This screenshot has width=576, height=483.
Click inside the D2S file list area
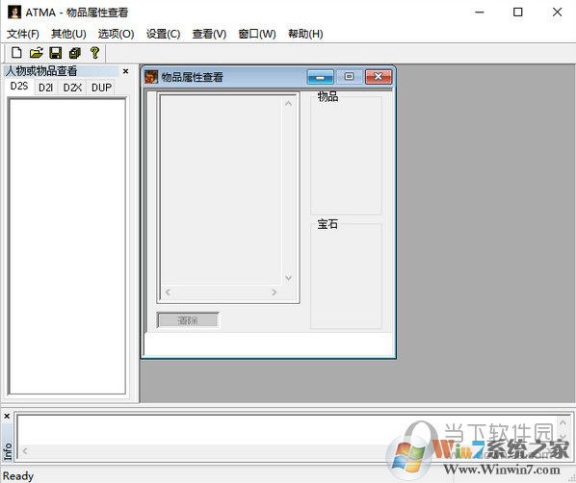(67, 246)
